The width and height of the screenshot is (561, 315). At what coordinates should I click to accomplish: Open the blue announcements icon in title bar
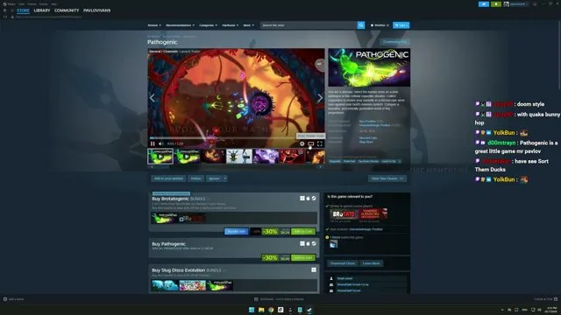(484, 3)
